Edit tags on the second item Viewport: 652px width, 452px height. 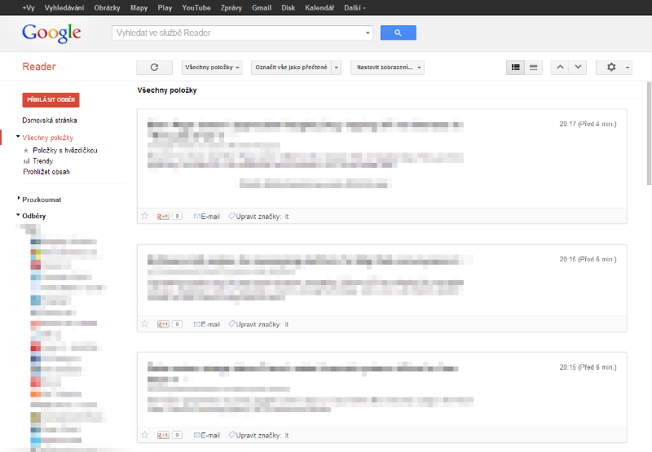(255, 324)
